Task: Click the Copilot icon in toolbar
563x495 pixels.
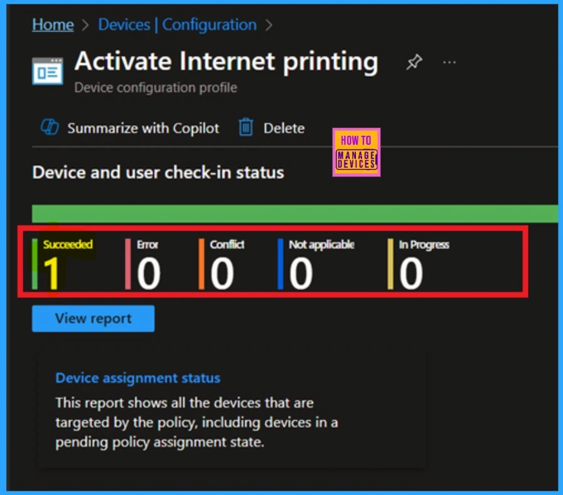Action: tap(50, 128)
